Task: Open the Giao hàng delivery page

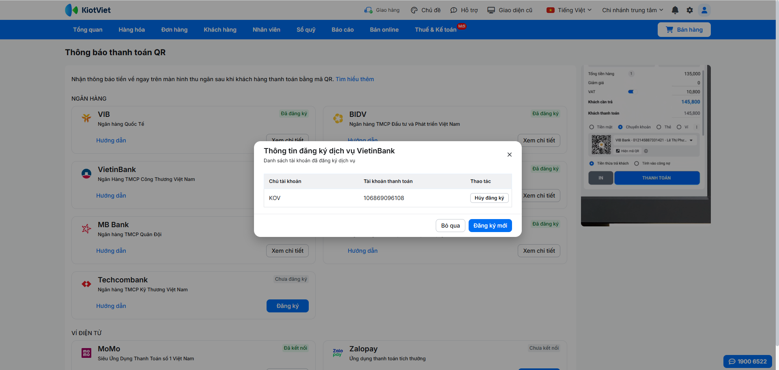Action: [382, 10]
